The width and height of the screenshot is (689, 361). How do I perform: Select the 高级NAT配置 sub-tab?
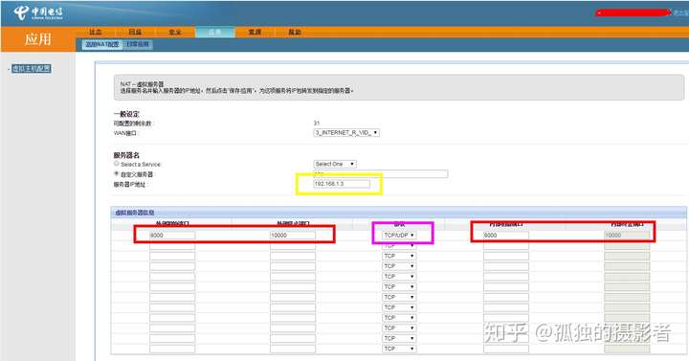pos(102,44)
